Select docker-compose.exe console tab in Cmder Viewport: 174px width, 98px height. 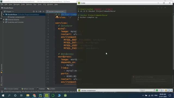pyautogui.click(x=87, y=90)
